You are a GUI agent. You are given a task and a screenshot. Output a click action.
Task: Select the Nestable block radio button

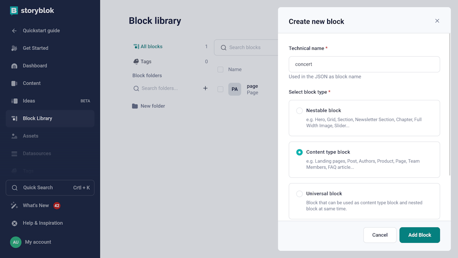(x=299, y=110)
